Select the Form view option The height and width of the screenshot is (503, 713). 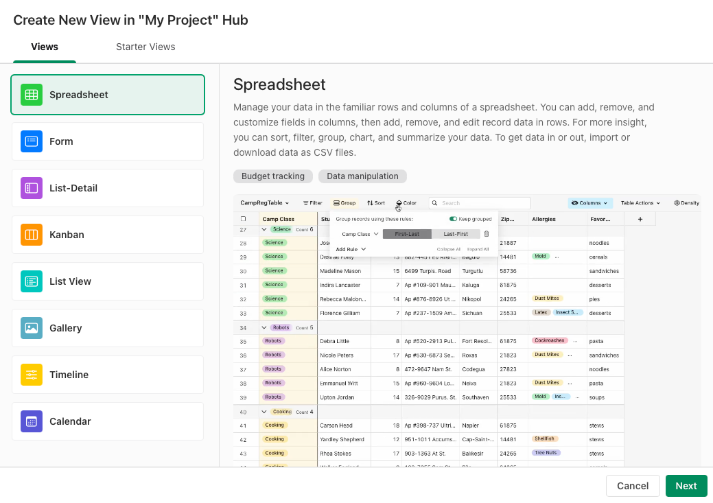point(108,141)
